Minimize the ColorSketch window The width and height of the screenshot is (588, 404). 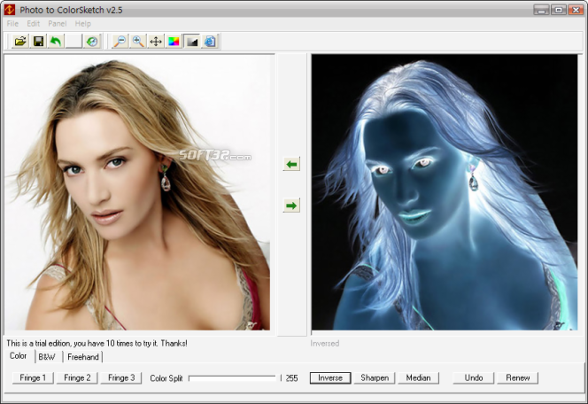[x=541, y=10]
